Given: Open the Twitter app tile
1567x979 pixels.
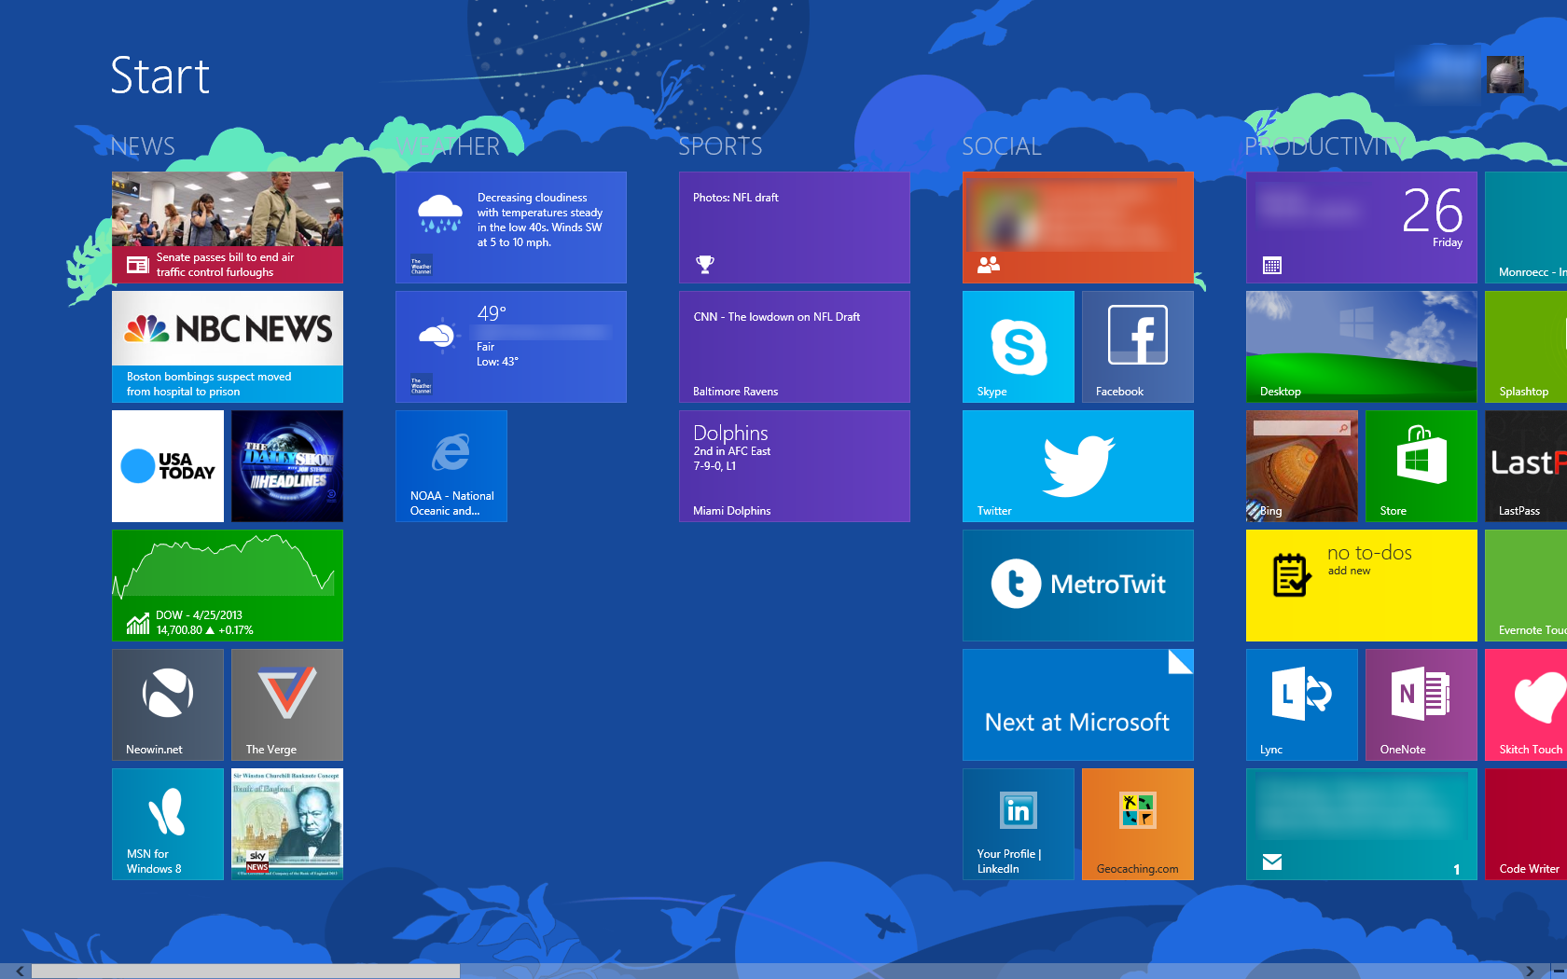Looking at the screenshot, I should click(1077, 465).
